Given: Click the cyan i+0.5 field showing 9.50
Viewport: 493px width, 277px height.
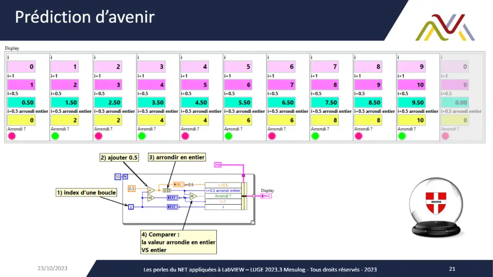Looking at the screenshot, I should [x=411, y=103].
